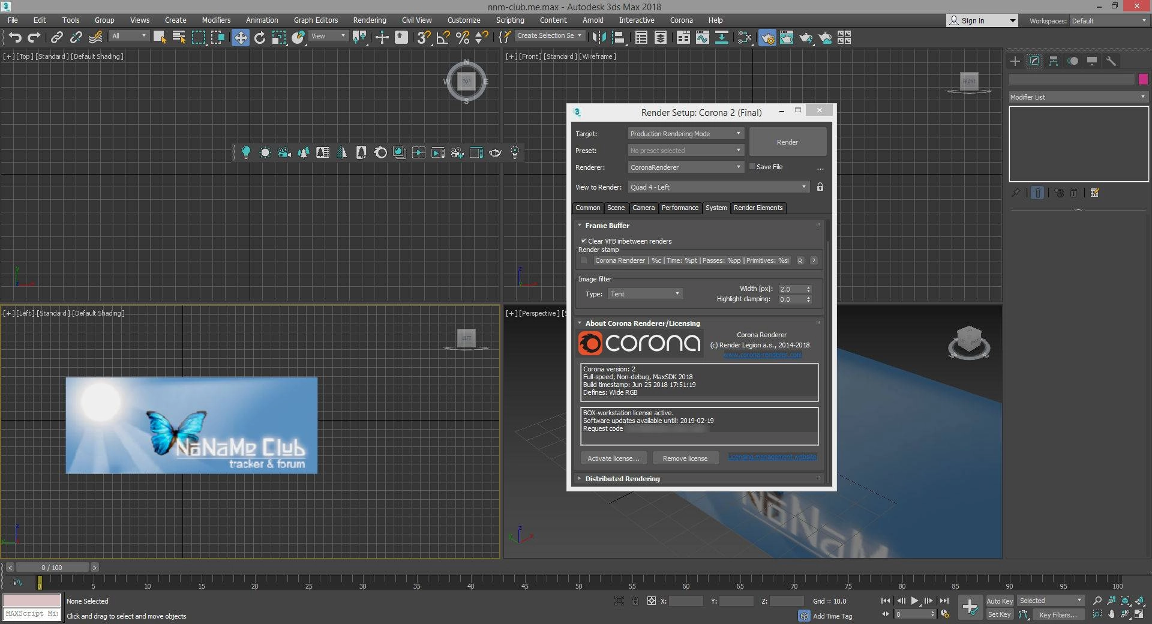Open View to Render dropdown
Image resolution: width=1152 pixels, height=624 pixels.
[x=719, y=187]
